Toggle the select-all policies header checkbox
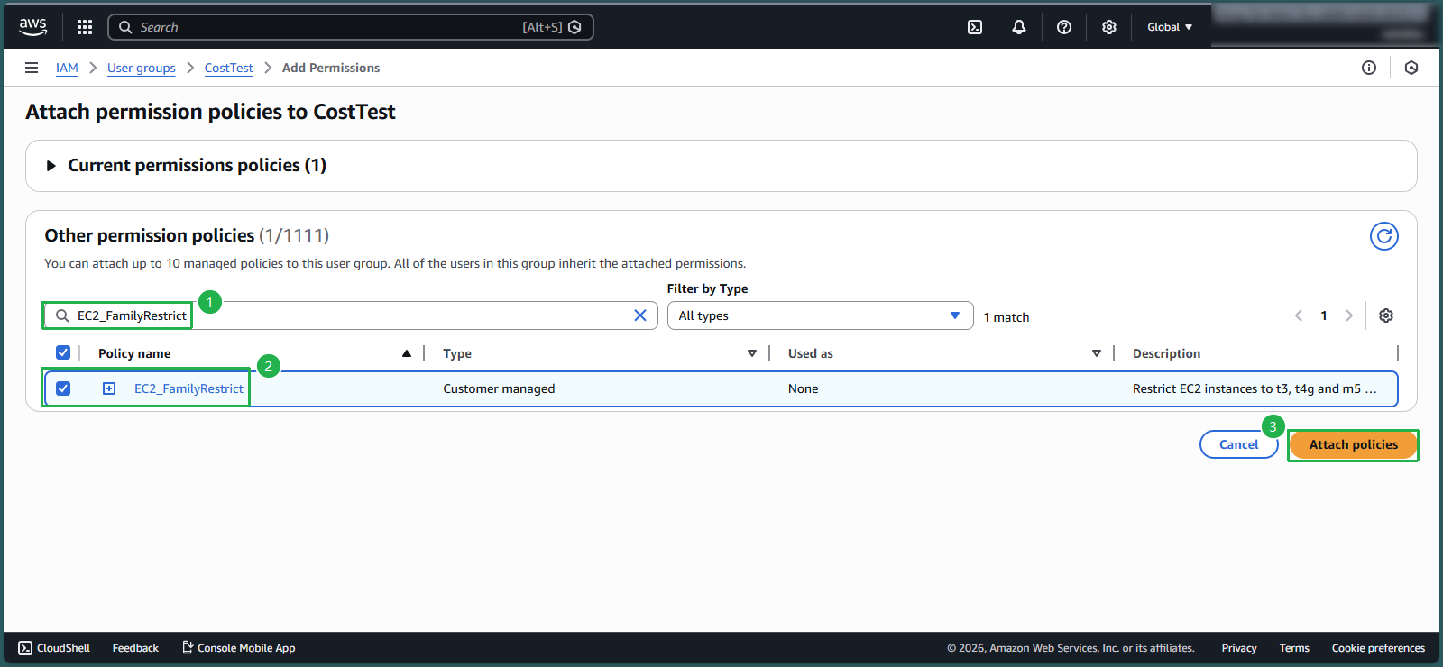Viewport: 1443px width, 667px height. click(63, 352)
